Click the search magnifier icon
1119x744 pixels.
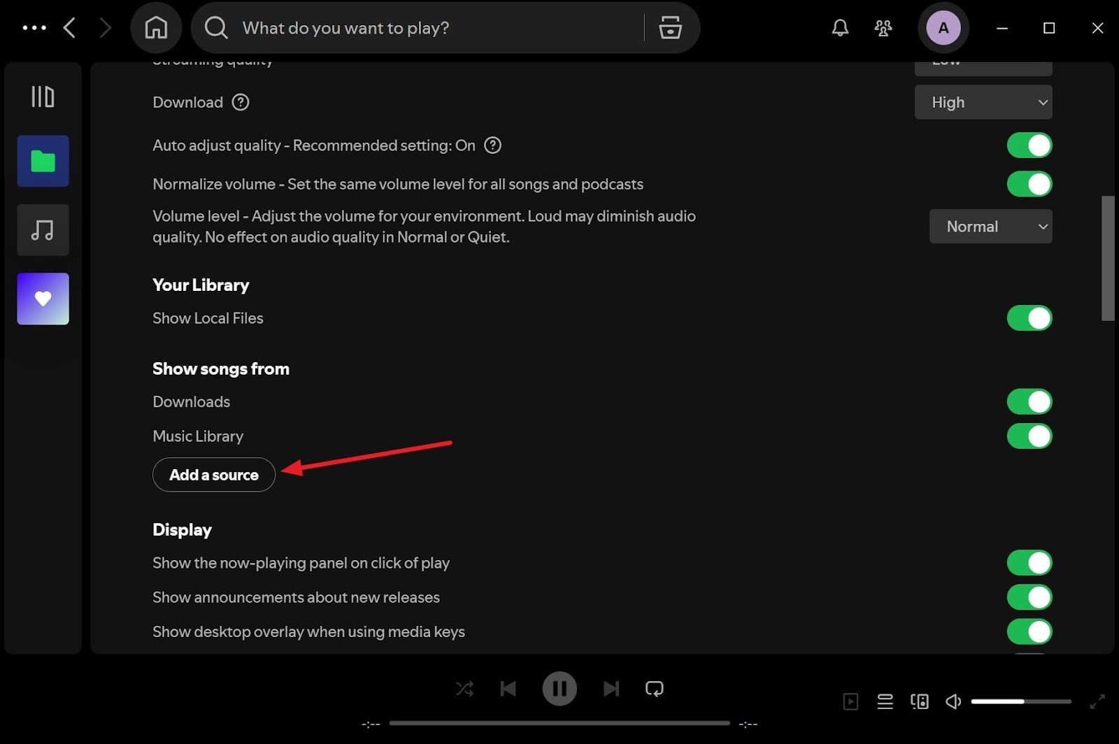[x=216, y=28]
